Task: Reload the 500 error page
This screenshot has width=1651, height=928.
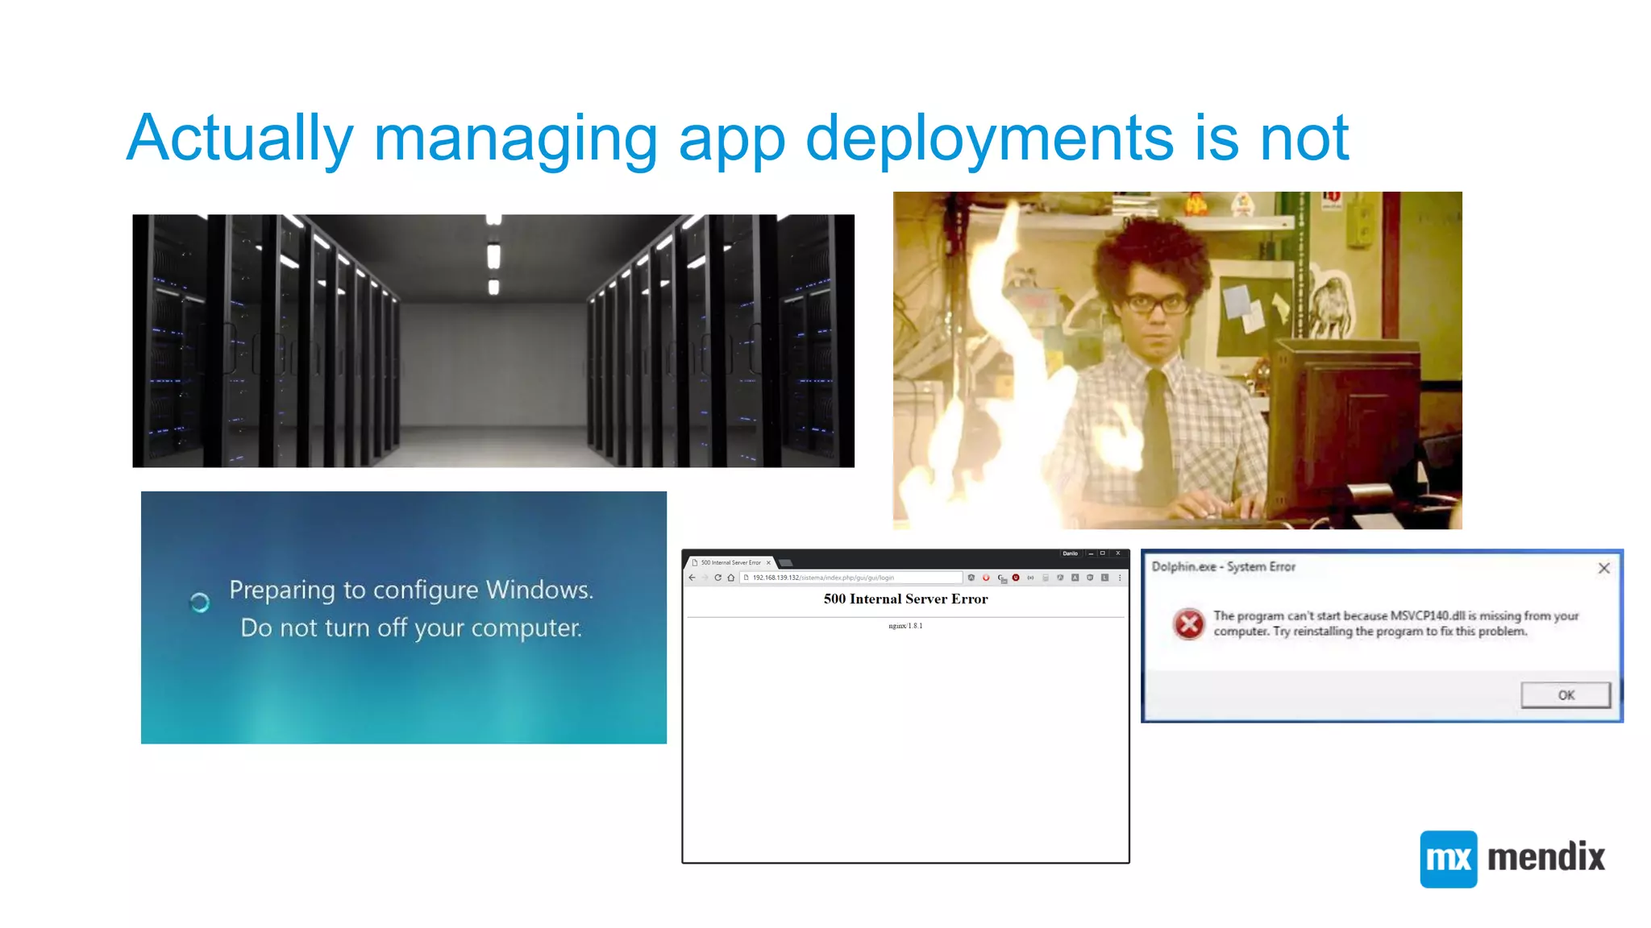Action: [x=718, y=578]
